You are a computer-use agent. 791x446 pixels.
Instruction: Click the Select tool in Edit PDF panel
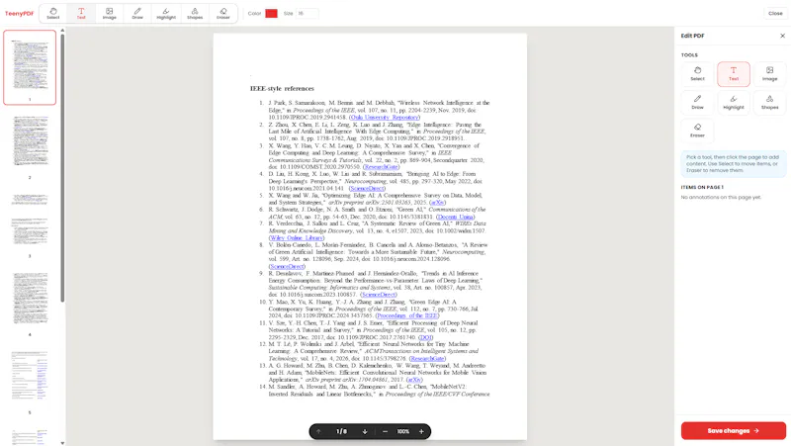coord(697,73)
